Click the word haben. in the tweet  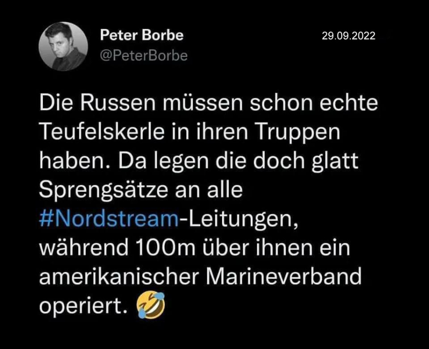pos(75,161)
